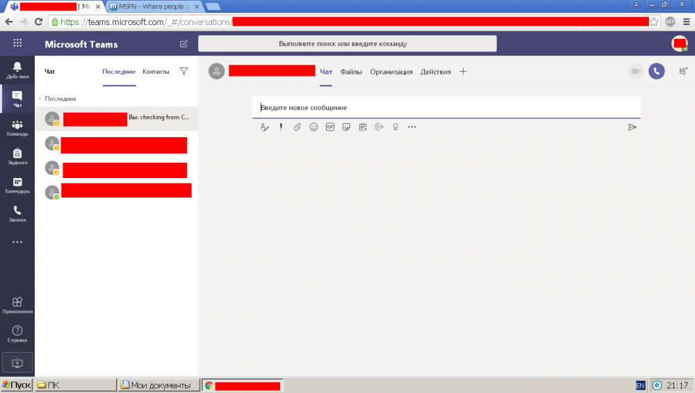Open the Организация tab
This screenshot has width=695, height=393.
(x=391, y=72)
